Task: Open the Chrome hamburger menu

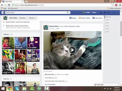Action: click(x=120, y=5)
